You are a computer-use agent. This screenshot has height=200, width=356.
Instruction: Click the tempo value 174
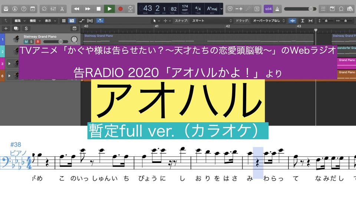coord(185,6)
